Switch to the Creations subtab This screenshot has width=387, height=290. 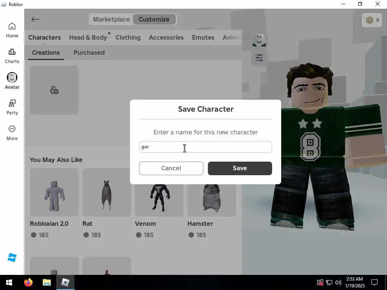46,52
